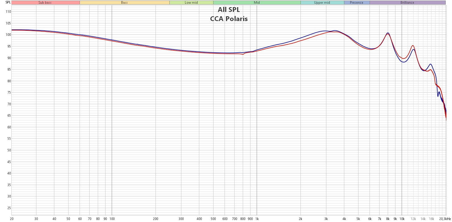Screen dimensions: 452x222
Task: Select the 8k frequency axis label
Action: (x=388, y=219)
